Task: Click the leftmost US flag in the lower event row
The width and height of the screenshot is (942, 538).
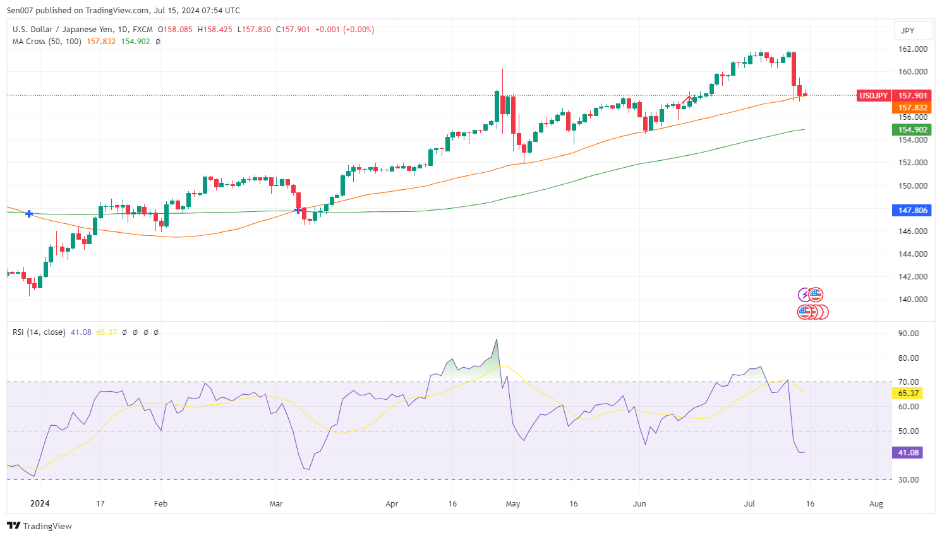Action: (804, 312)
